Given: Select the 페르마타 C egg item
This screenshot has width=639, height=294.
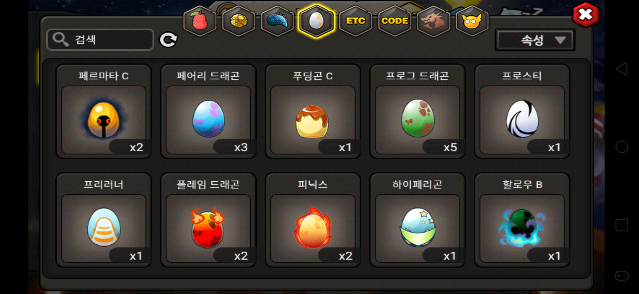Looking at the screenshot, I should click(x=104, y=111).
